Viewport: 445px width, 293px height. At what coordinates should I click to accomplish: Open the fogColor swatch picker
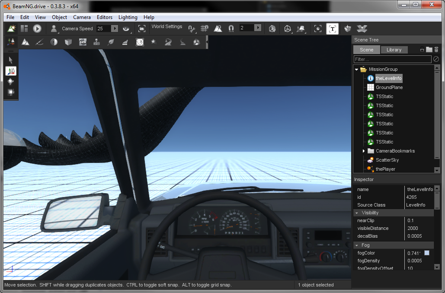(x=427, y=253)
